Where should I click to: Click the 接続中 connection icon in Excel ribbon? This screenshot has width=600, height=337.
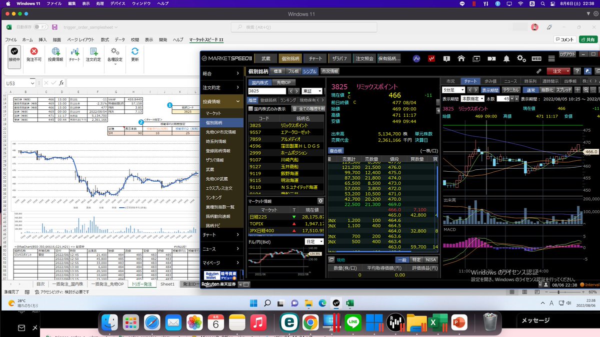click(14, 51)
